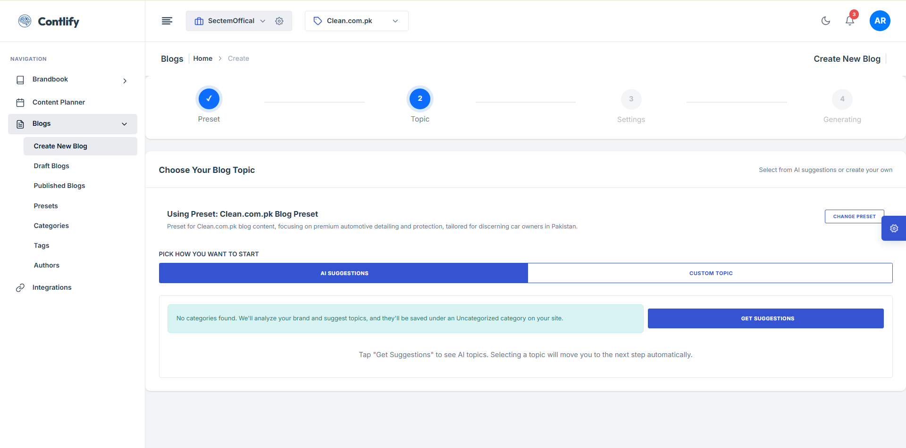
Task: Open the floating blue settings gear panel
Action: point(894,228)
